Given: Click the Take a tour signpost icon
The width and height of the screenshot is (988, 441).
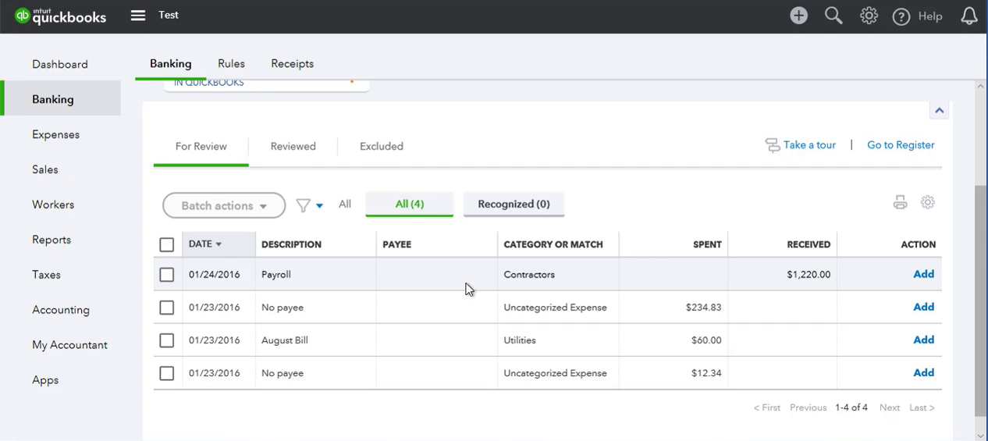Looking at the screenshot, I should pos(772,145).
